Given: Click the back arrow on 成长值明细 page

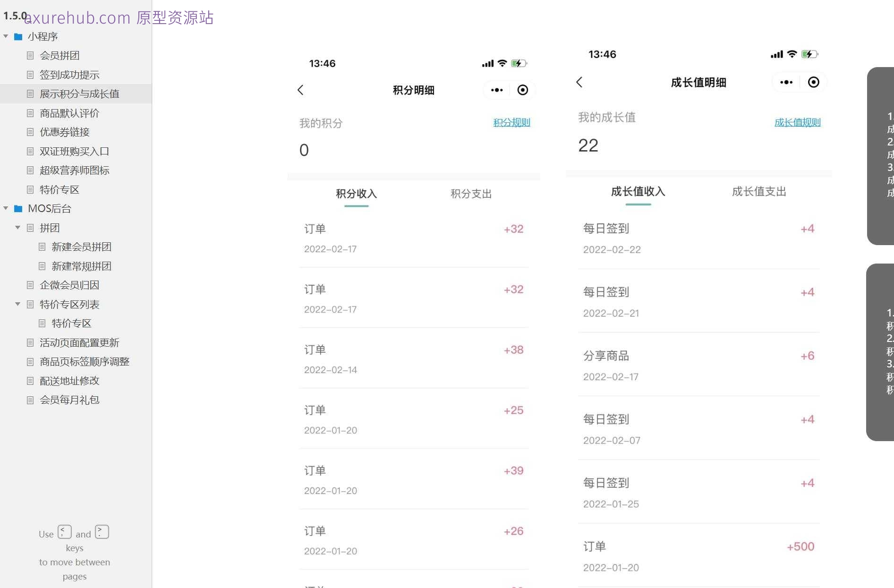Looking at the screenshot, I should pyautogui.click(x=579, y=82).
